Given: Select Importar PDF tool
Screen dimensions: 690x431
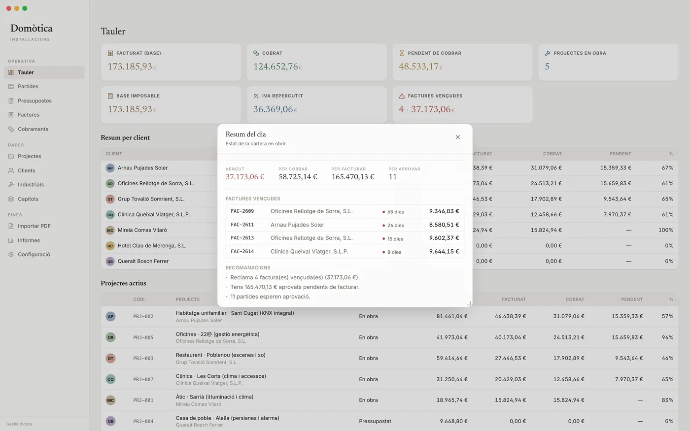Looking at the screenshot, I should tap(44, 226).
